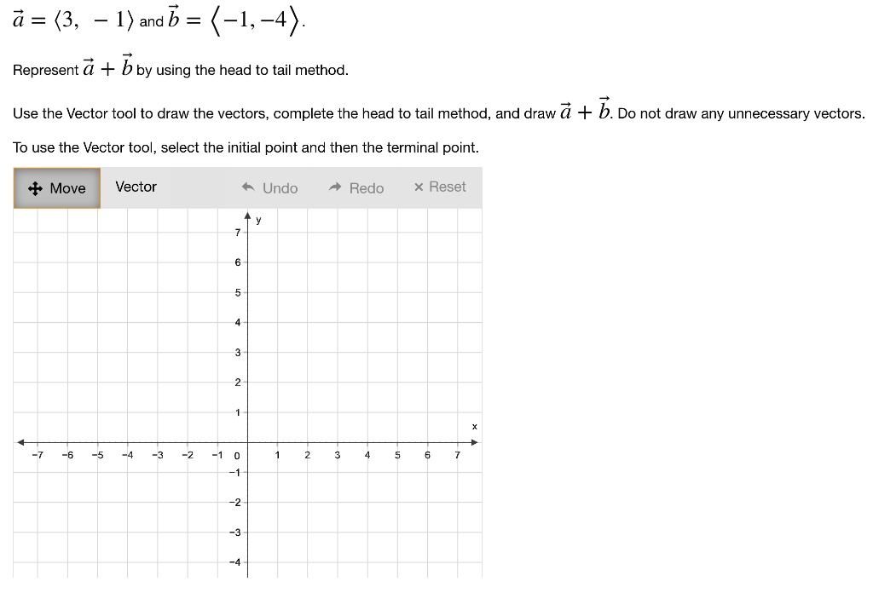
Task: Click the origin of the coordinate grid
Action: [247, 442]
